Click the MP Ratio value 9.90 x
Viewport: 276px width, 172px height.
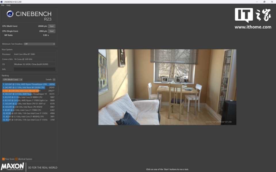pyautogui.click(x=46, y=35)
